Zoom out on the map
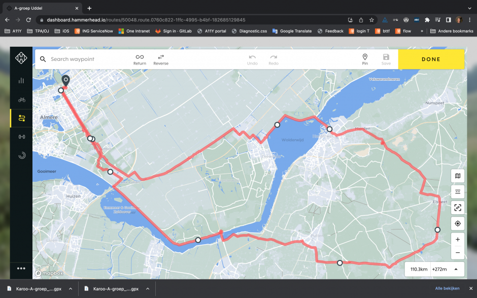 458,253
